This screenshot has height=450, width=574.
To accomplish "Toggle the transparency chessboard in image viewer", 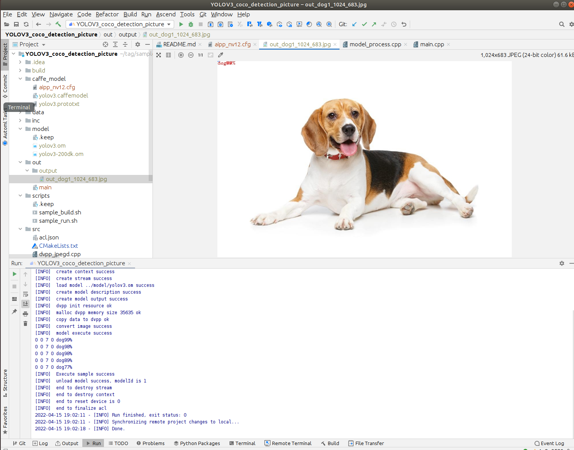I will tap(159, 55).
